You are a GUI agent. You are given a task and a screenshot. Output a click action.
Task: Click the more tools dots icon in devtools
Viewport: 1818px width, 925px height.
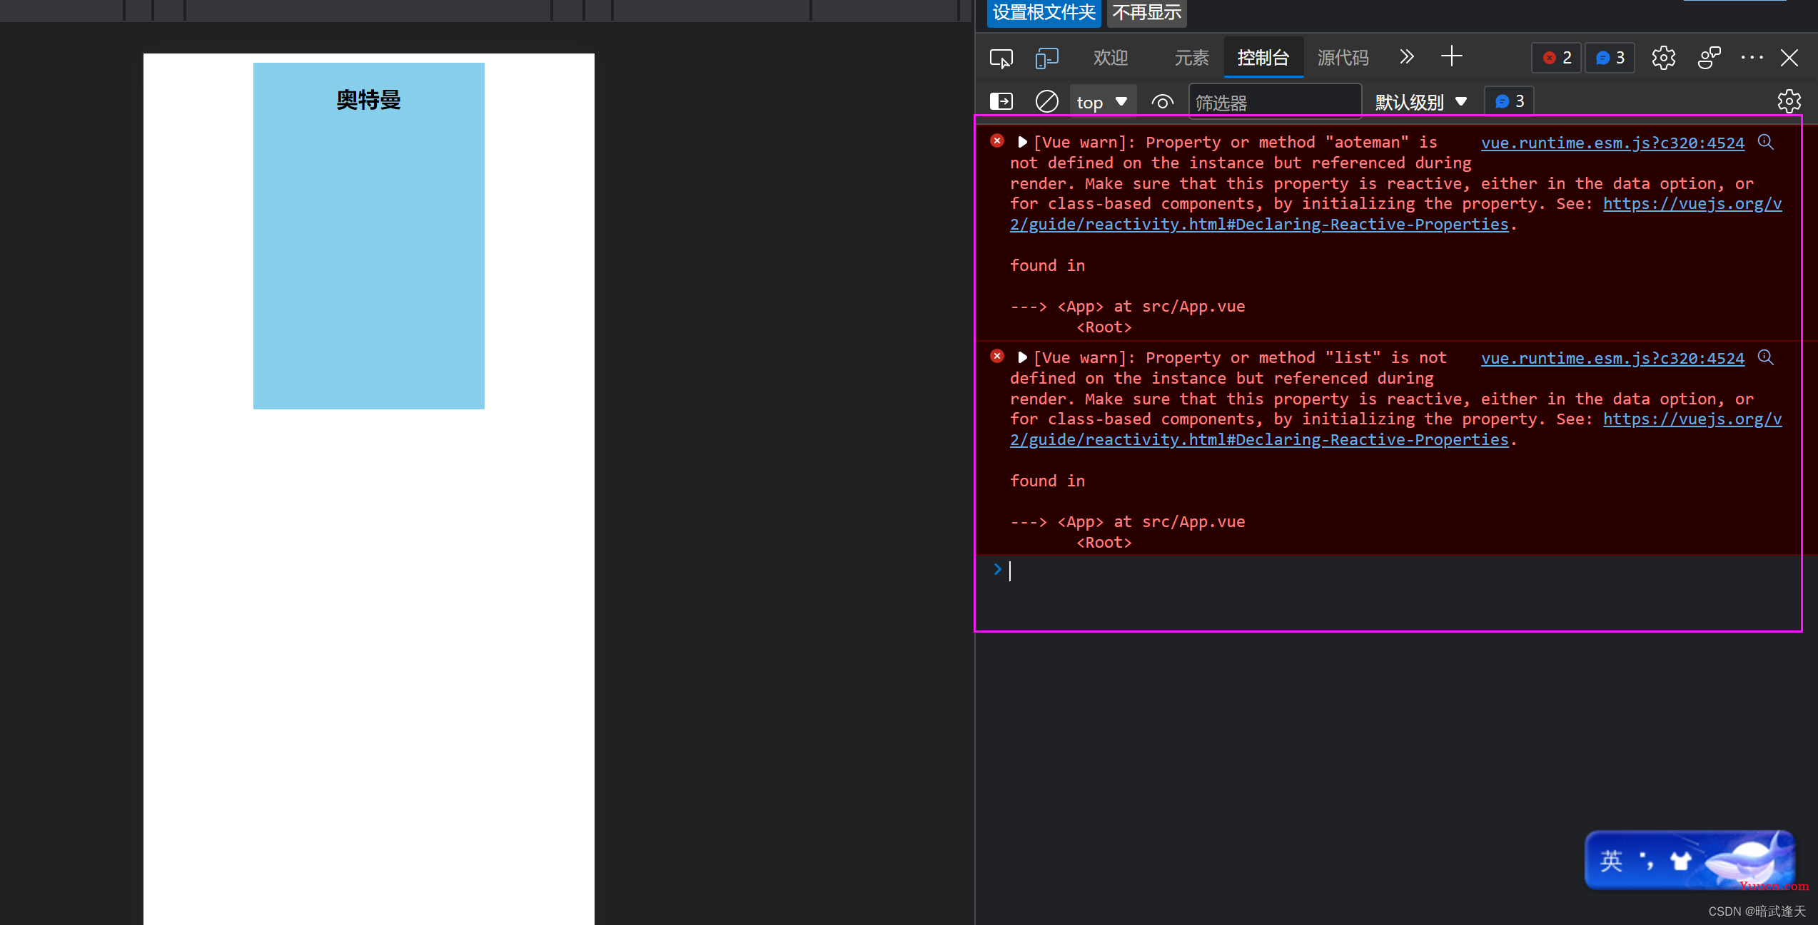[x=1752, y=56]
